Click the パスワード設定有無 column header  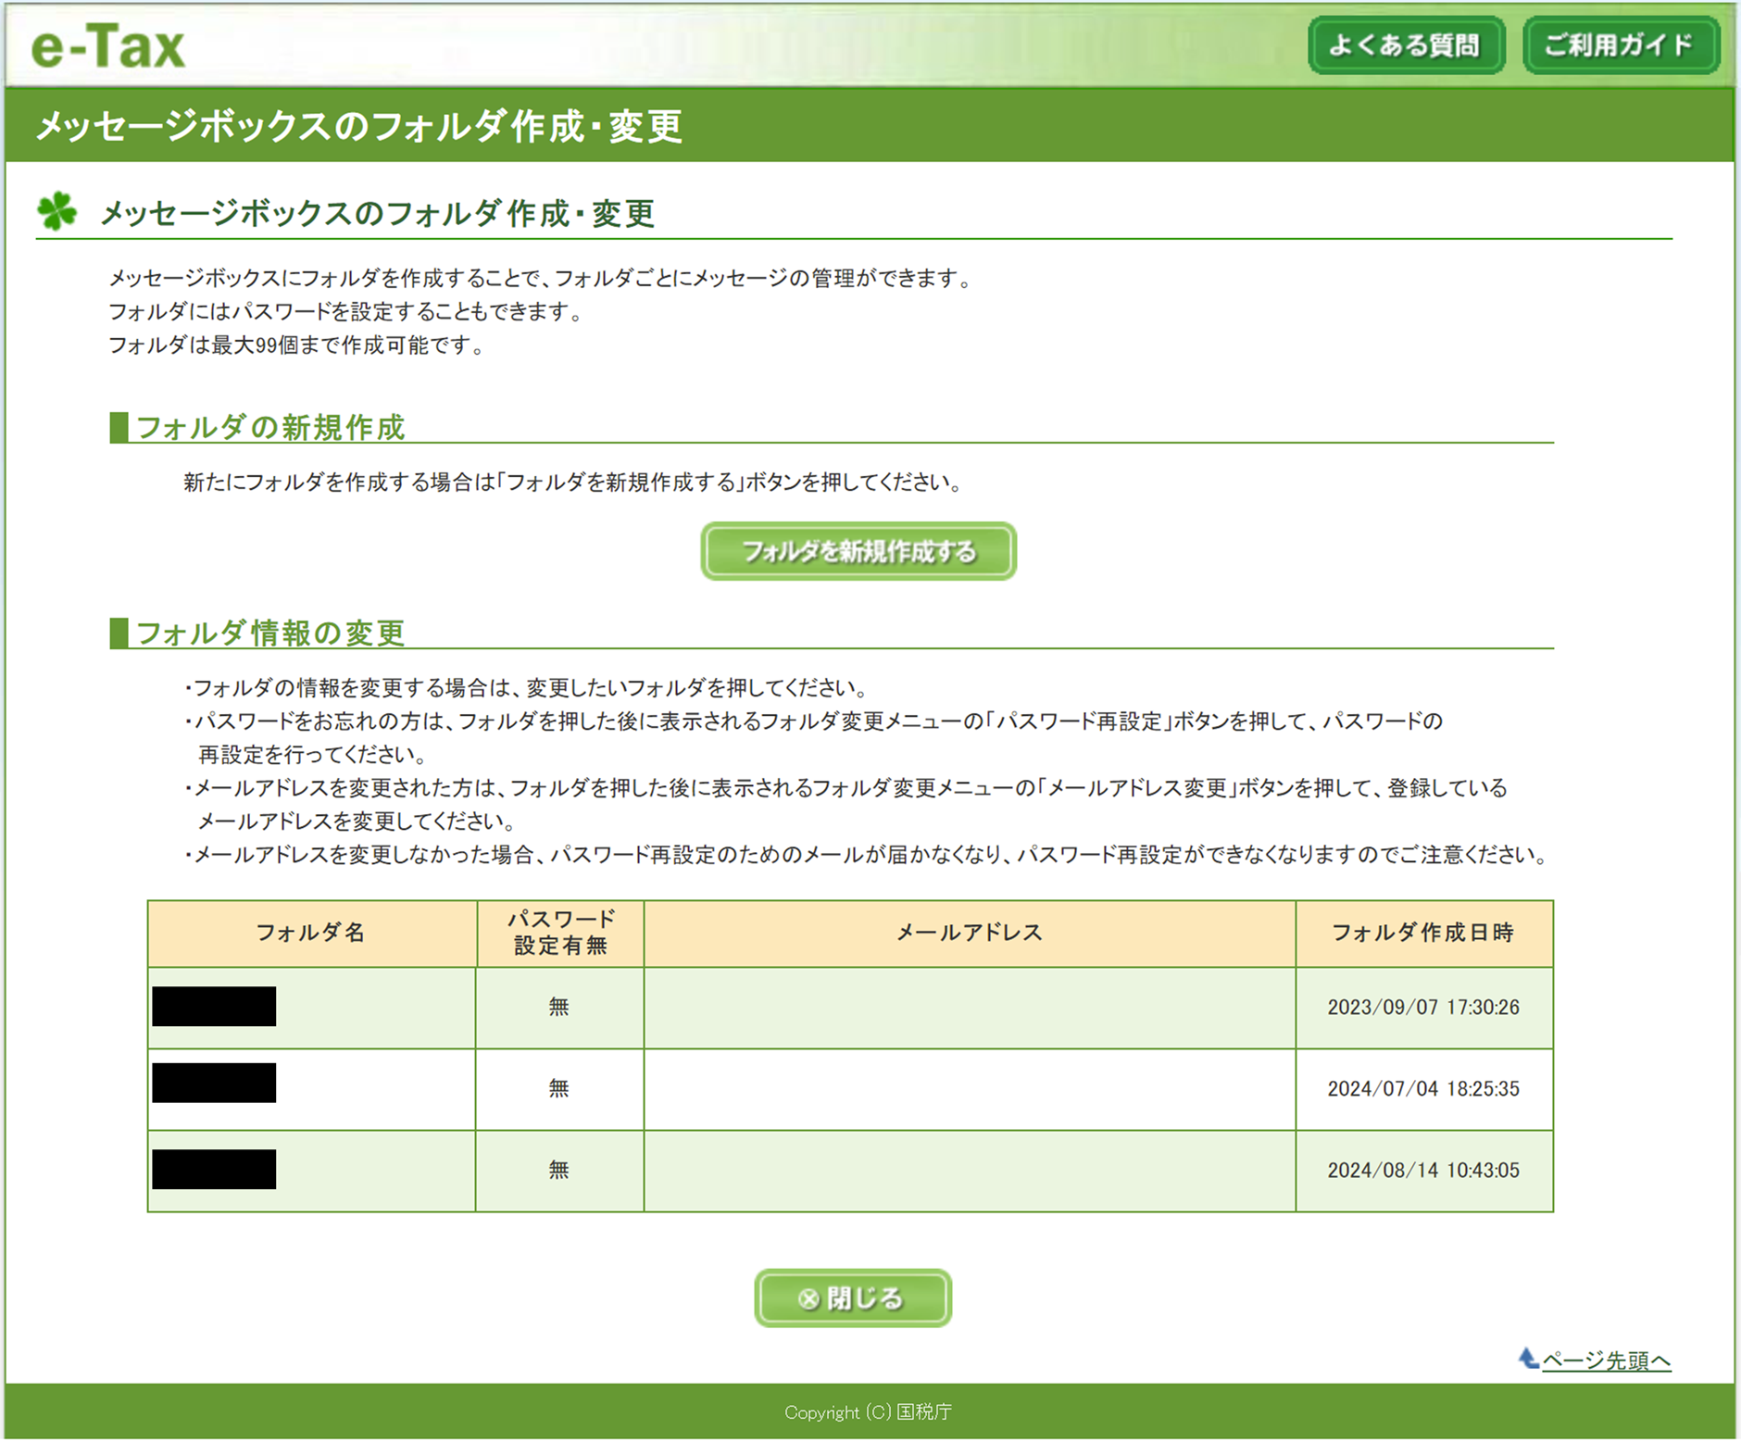click(560, 933)
